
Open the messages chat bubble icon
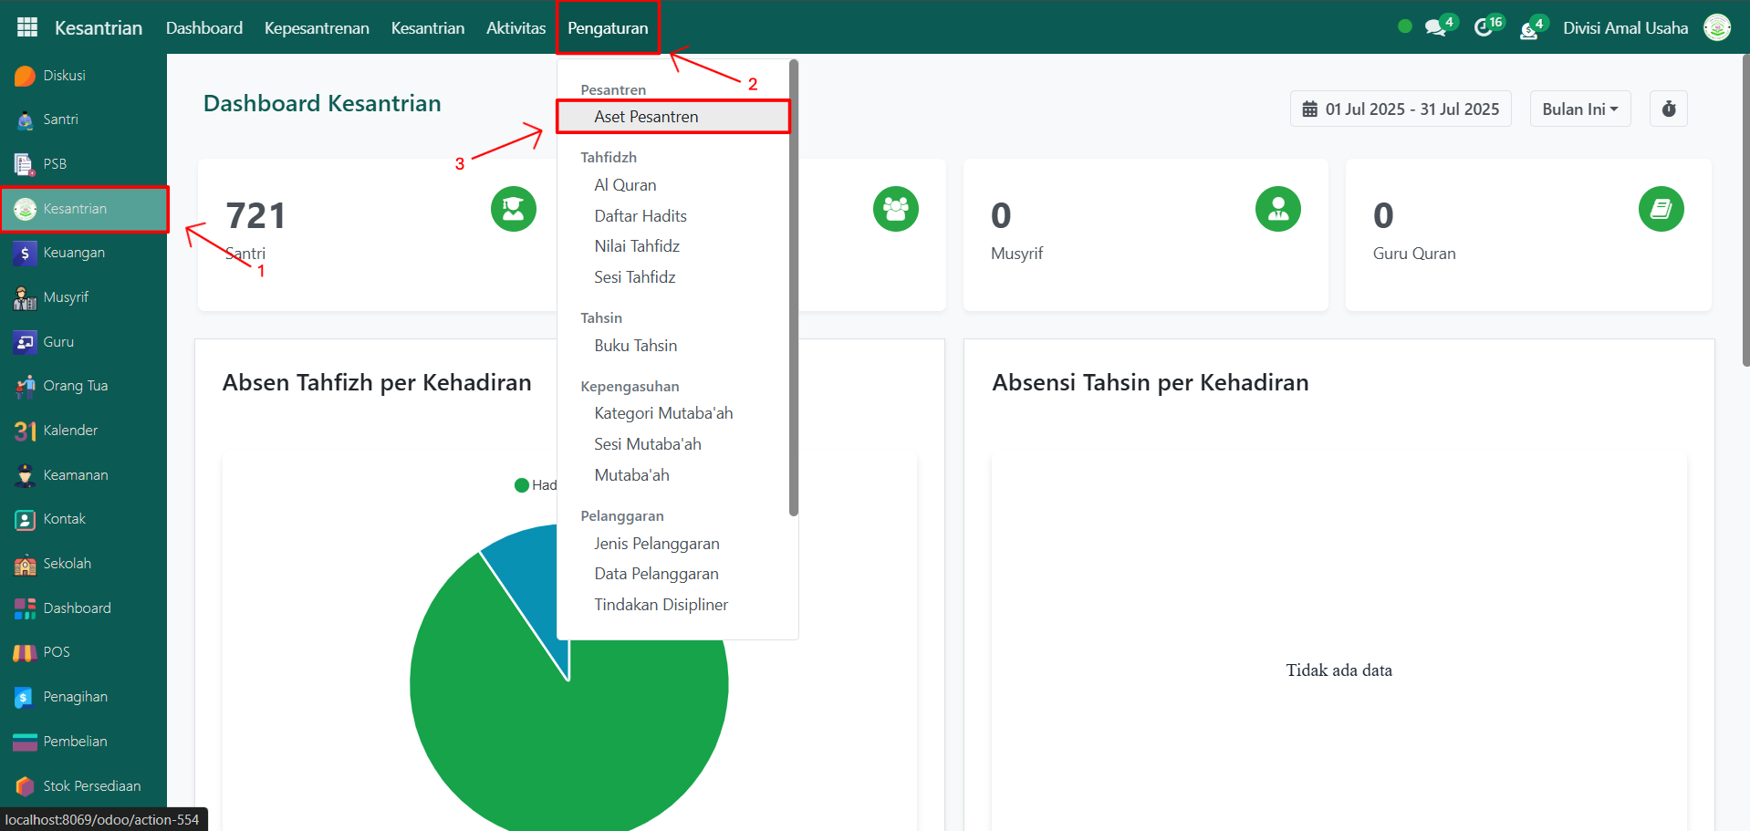[x=1435, y=28]
